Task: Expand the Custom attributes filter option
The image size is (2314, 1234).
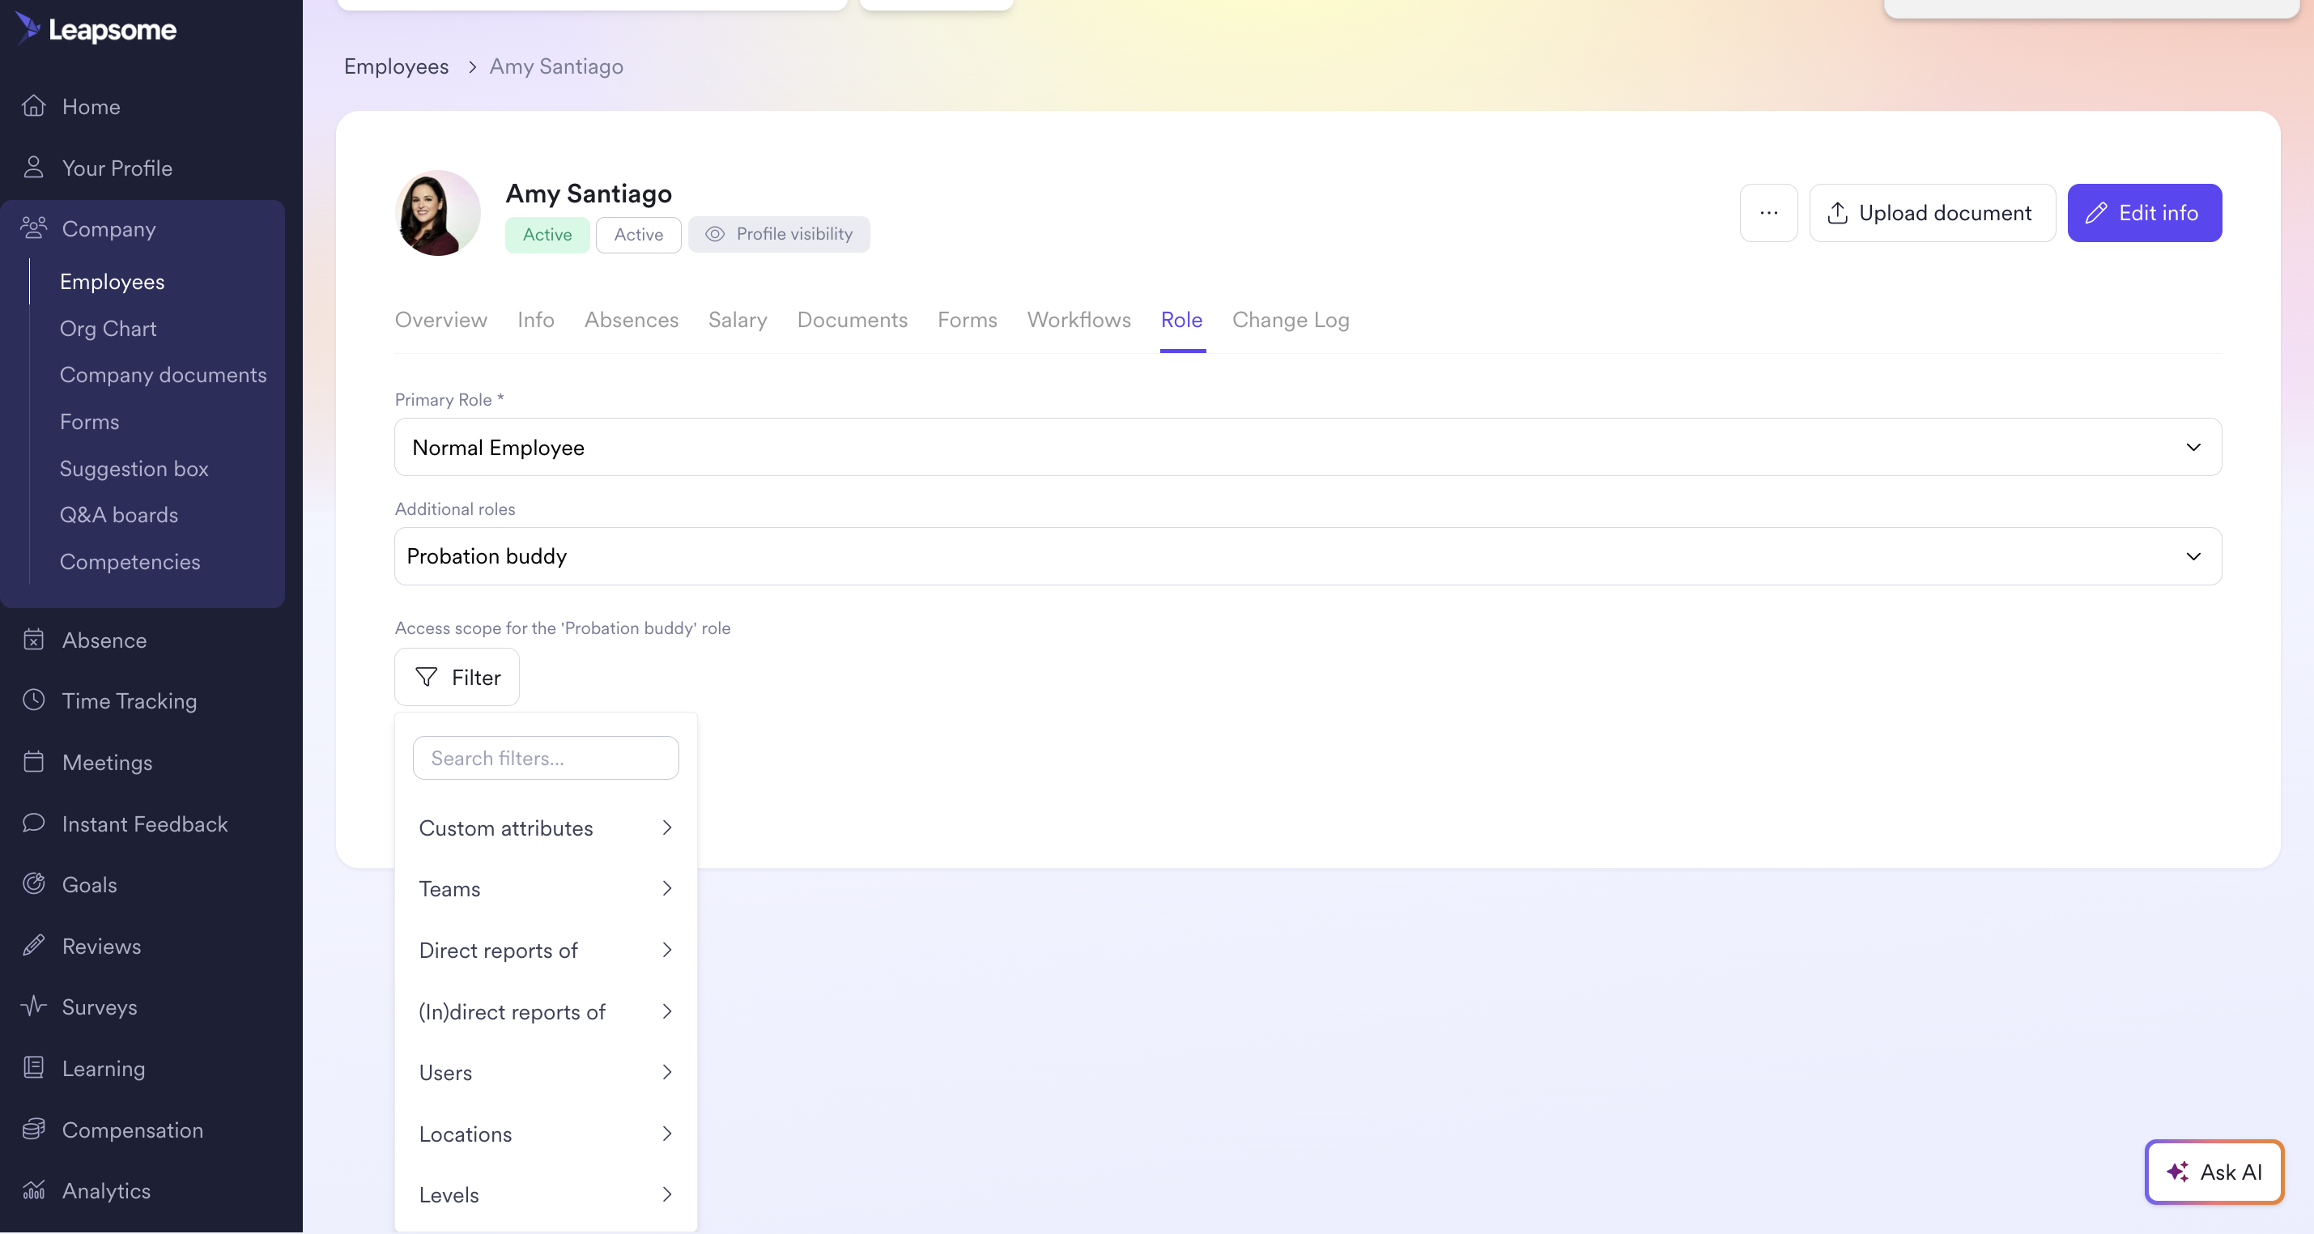Action: click(545, 828)
